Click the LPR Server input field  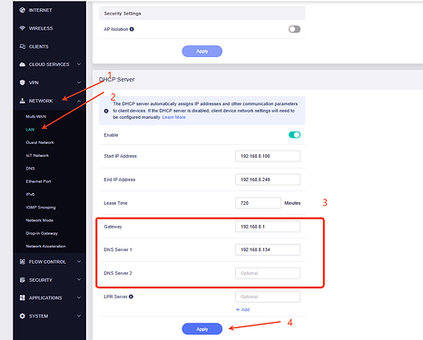tap(268, 296)
